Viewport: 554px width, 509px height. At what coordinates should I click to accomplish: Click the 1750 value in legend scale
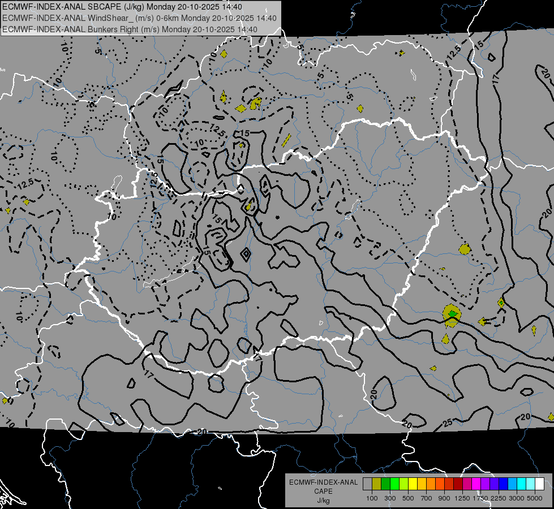pos(480,498)
